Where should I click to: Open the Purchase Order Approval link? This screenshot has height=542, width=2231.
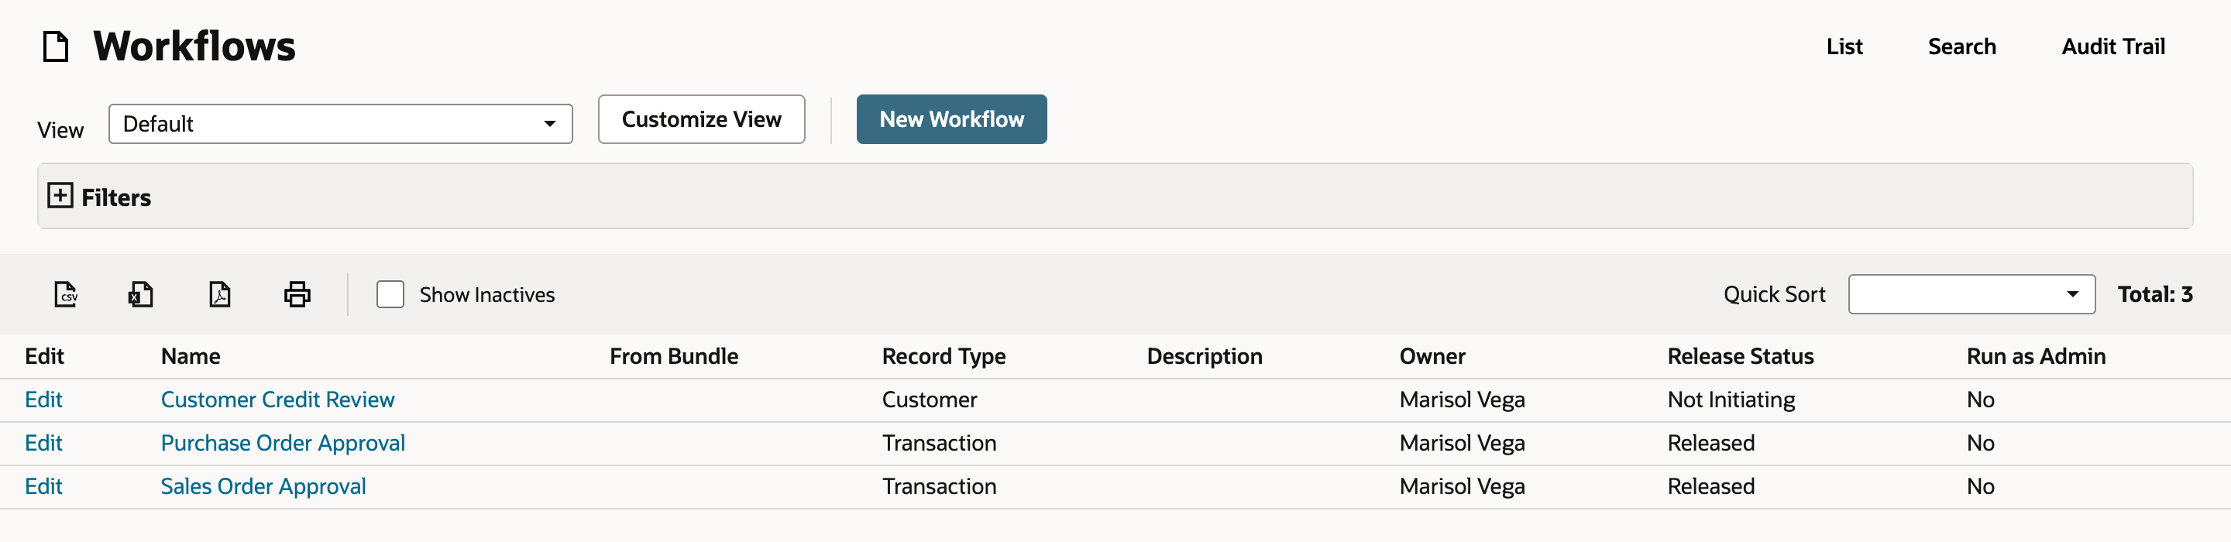pyautogui.click(x=284, y=444)
